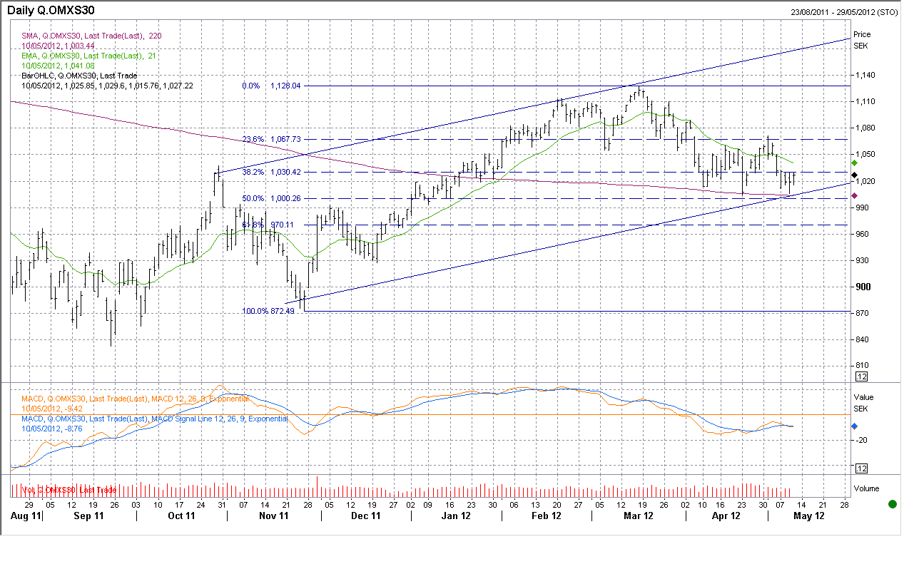
Task: Click the date range text in top-right corner
Action: (843, 12)
